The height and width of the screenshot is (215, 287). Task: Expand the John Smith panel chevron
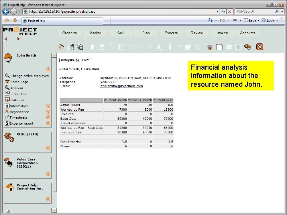pos(48,69)
